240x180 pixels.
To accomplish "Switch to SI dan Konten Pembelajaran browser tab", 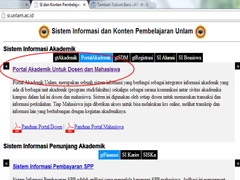I will tap(60, 5).
